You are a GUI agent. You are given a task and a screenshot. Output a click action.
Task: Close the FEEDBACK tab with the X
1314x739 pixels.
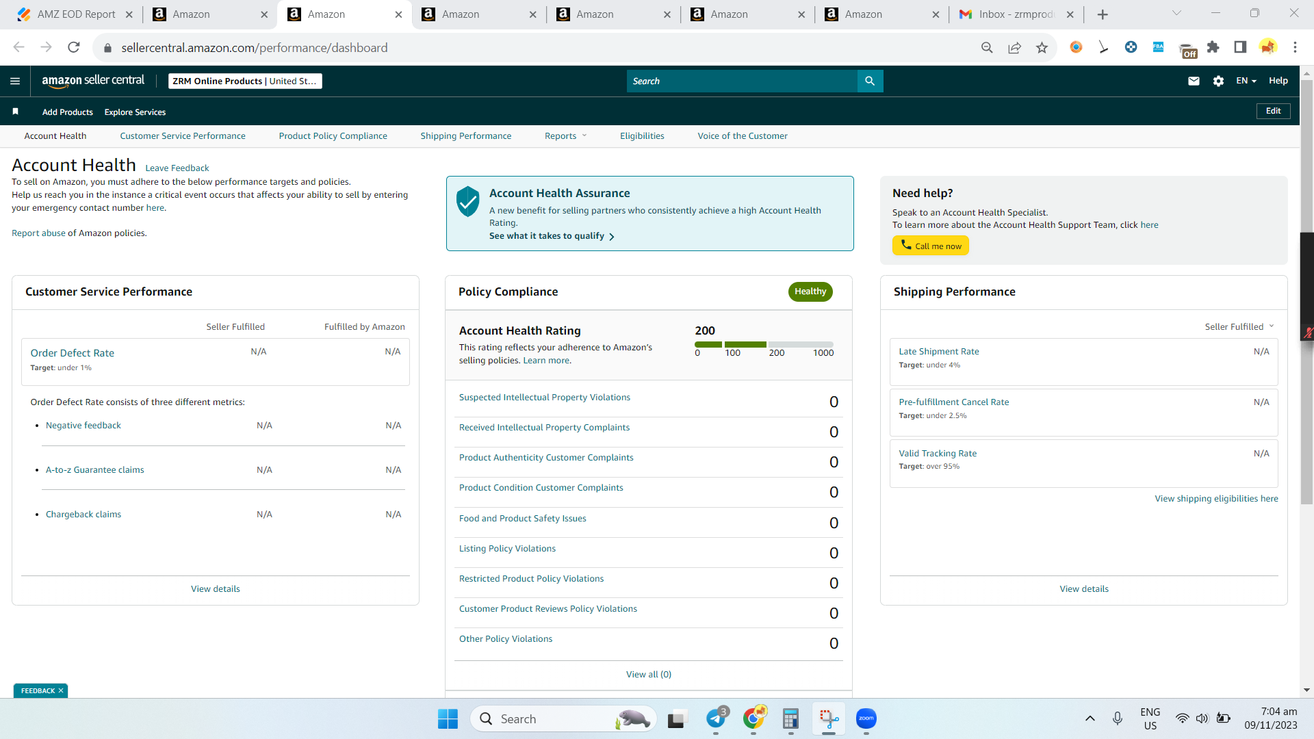[x=61, y=690]
